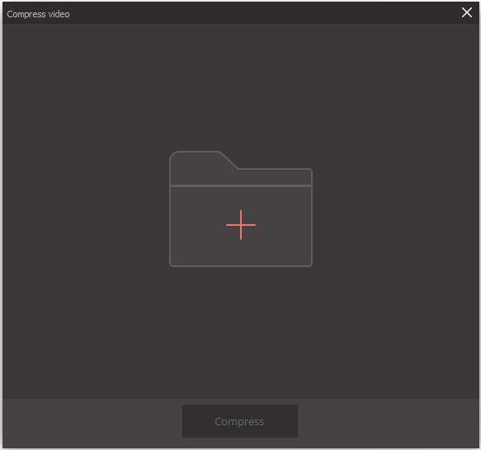
Task: Click the 'Compress video' title text
Action: pyautogui.click(x=38, y=14)
